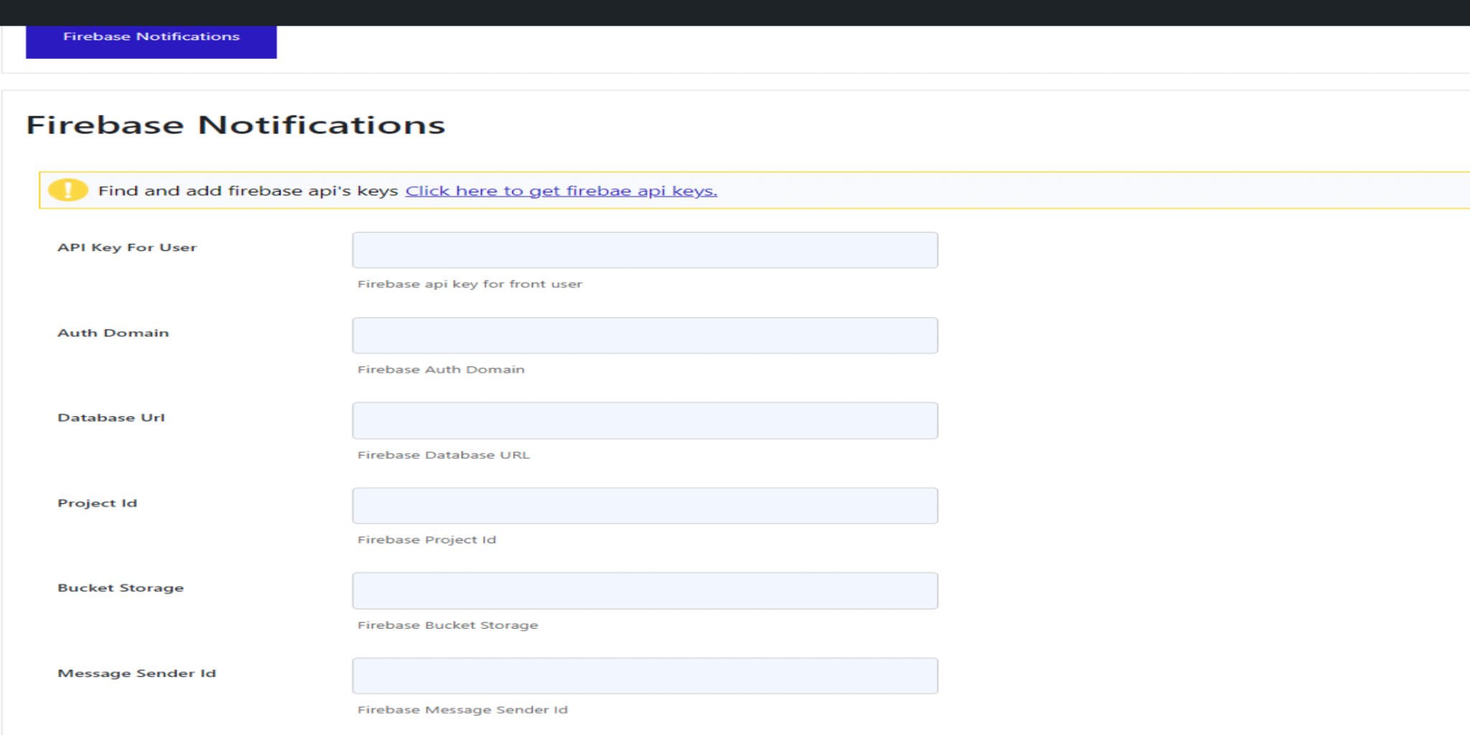Open link to get firebase api keys
The width and height of the screenshot is (1470, 735).
561,190
